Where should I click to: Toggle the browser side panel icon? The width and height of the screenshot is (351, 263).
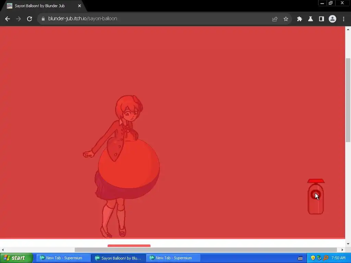[x=322, y=19]
